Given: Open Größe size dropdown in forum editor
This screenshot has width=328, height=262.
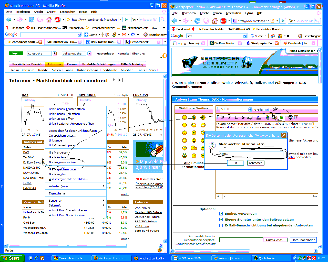Looking at the screenshot, I should pos(267,110).
